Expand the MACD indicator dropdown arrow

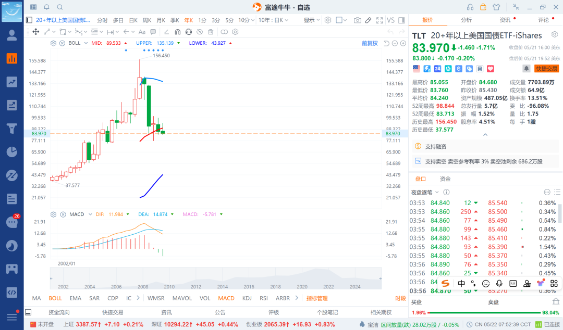(90, 214)
